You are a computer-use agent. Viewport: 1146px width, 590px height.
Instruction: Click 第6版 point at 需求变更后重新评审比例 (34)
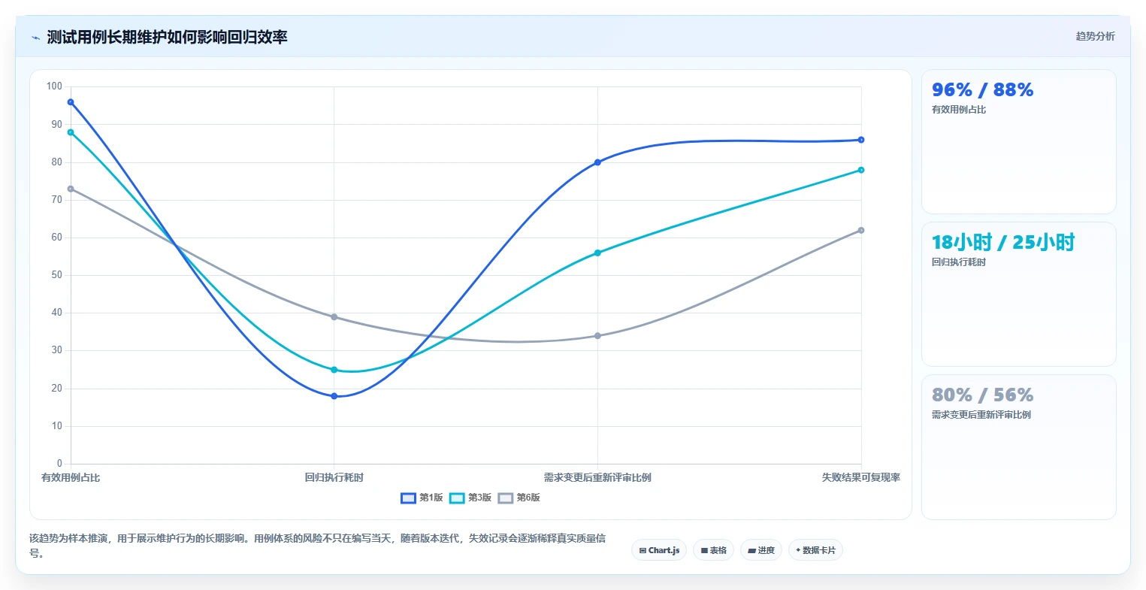[x=597, y=336]
